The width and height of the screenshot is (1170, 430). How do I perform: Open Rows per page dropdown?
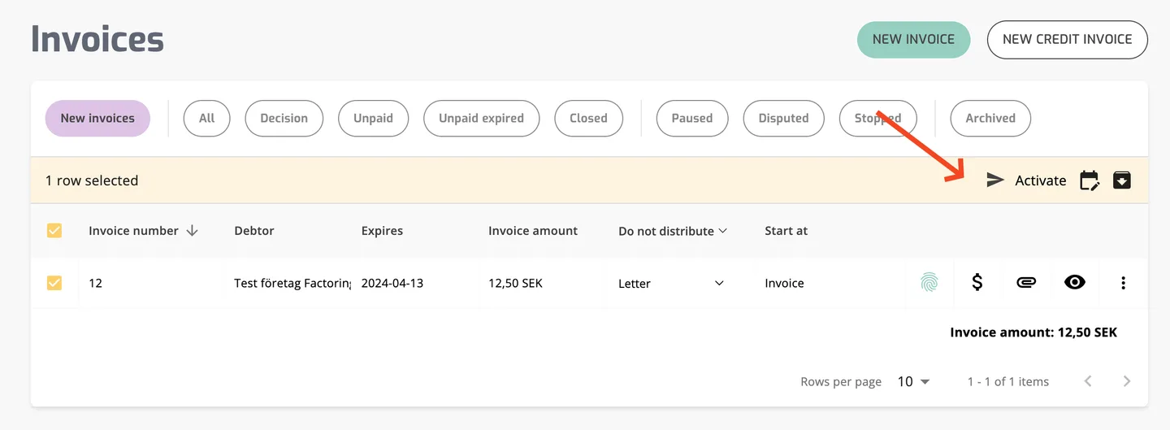click(913, 381)
